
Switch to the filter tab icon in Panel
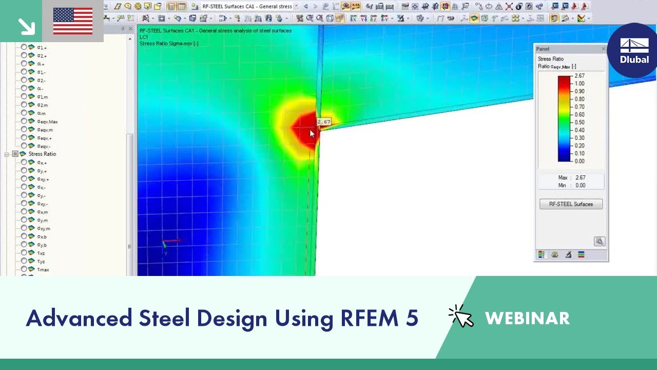point(568,254)
